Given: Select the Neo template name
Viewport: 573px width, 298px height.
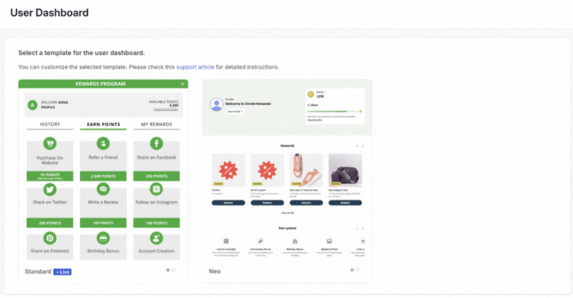Looking at the screenshot, I should (215, 271).
